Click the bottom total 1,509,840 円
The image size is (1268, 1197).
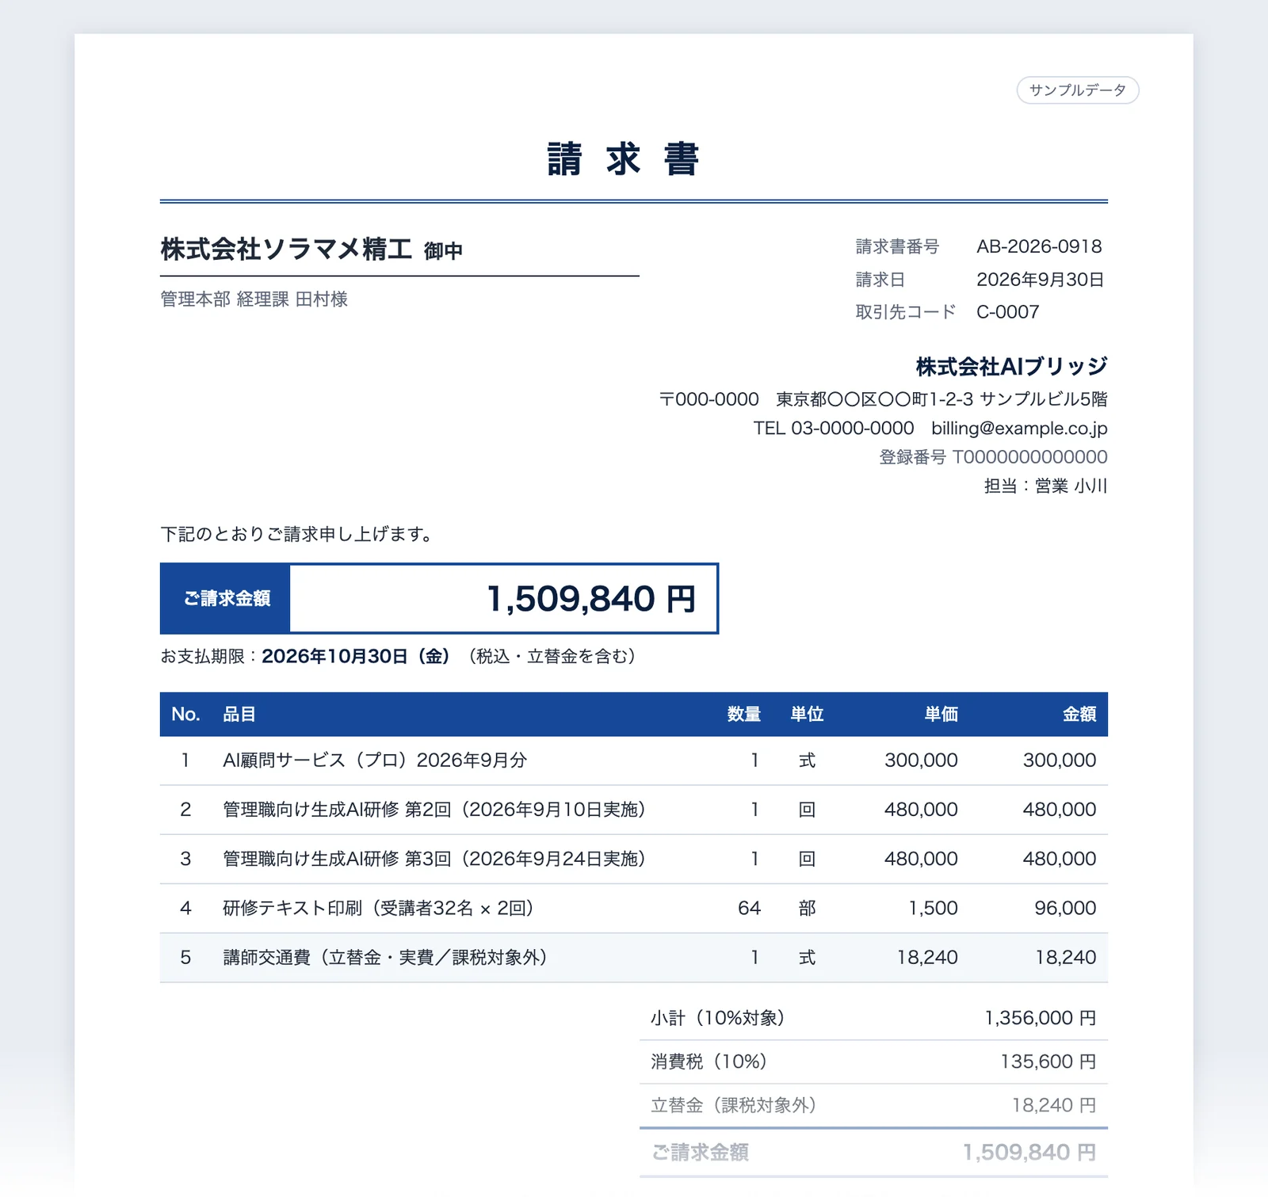click(x=1029, y=1153)
